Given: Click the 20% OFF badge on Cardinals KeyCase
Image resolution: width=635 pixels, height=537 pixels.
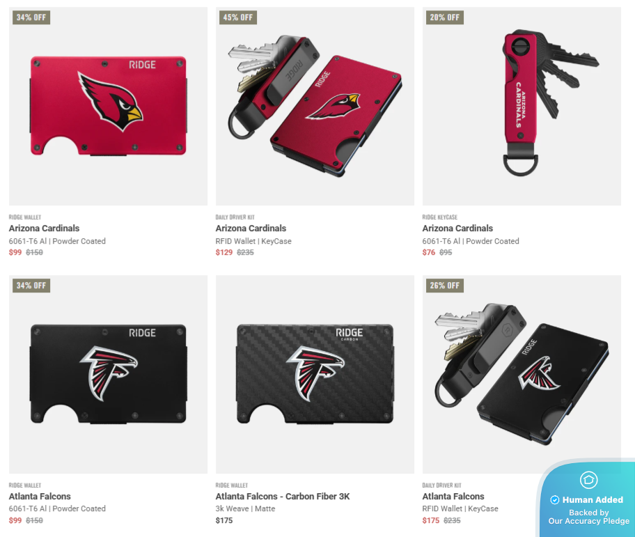Looking at the screenshot, I should [x=445, y=17].
